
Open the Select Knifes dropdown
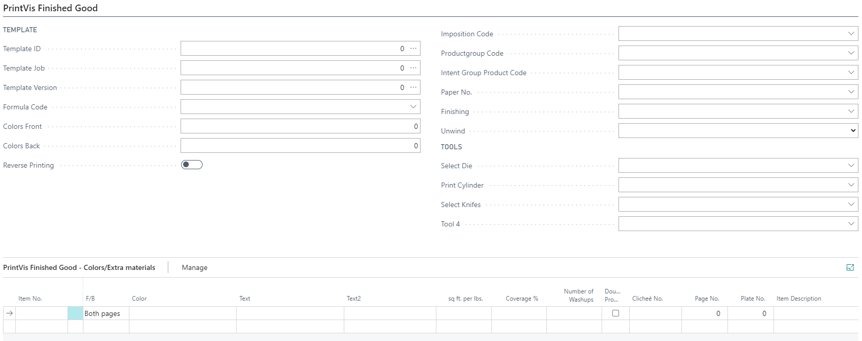(x=851, y=204)
